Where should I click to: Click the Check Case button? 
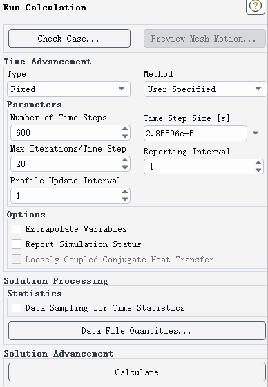coord(69,39)
